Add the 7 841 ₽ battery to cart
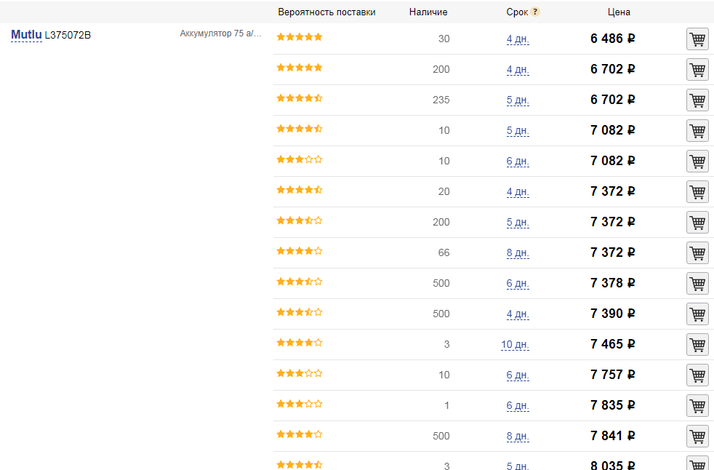714x470 pixels. [x=697, y=437]
